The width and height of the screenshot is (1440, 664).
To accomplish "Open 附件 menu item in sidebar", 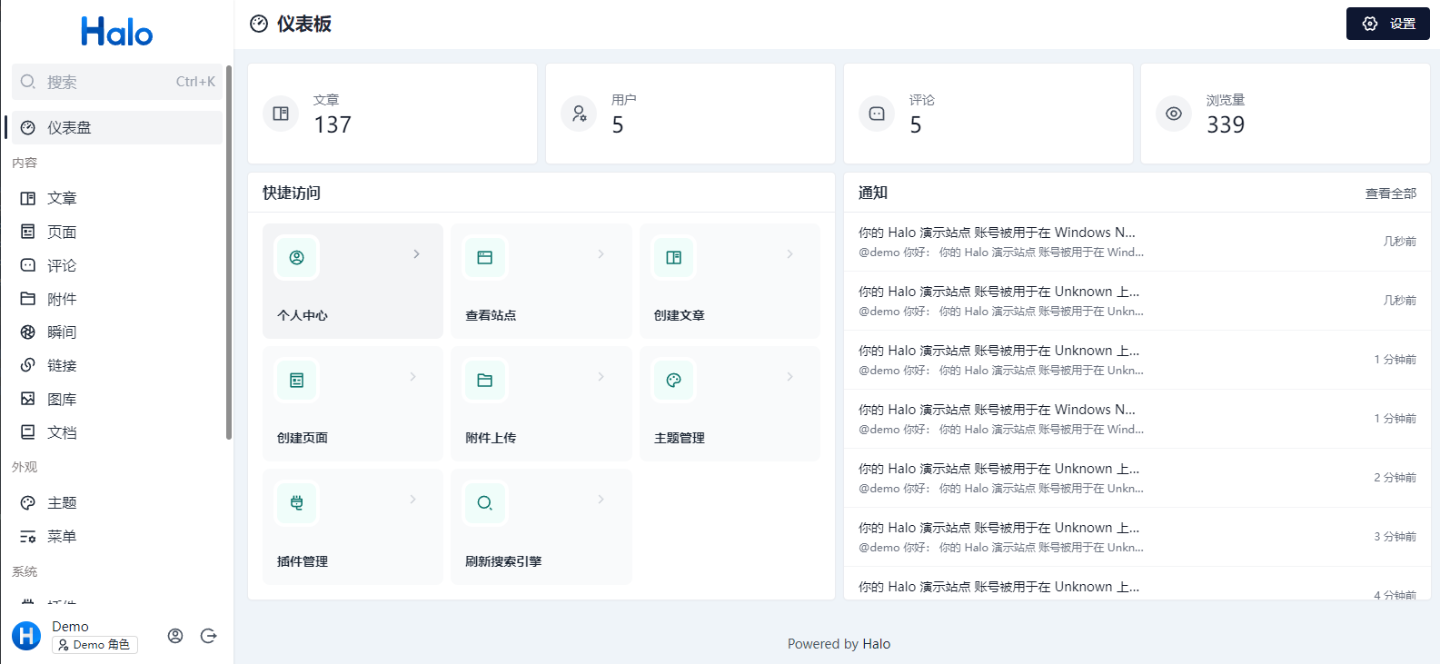I will [116, 299].
